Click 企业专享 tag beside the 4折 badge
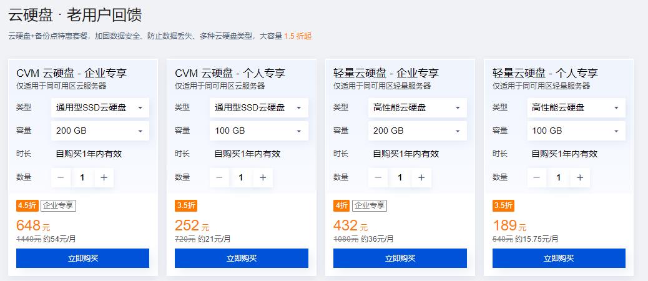 pos(370,205)
